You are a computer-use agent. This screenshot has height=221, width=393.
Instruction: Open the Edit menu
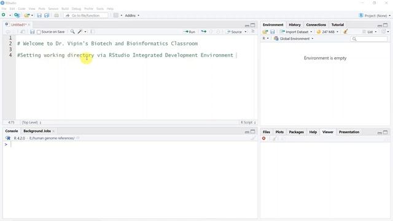tap(12, 9)
